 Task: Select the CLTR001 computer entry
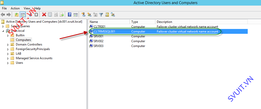click(100, 26)
